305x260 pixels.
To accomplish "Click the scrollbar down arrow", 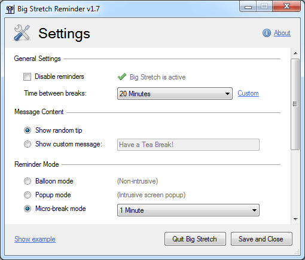I will (295, 219).
